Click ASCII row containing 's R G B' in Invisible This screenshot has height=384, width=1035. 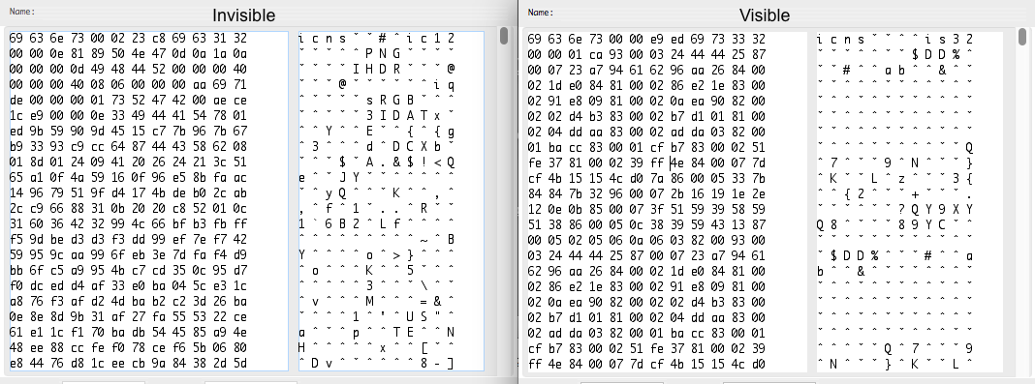coord(376,101)
